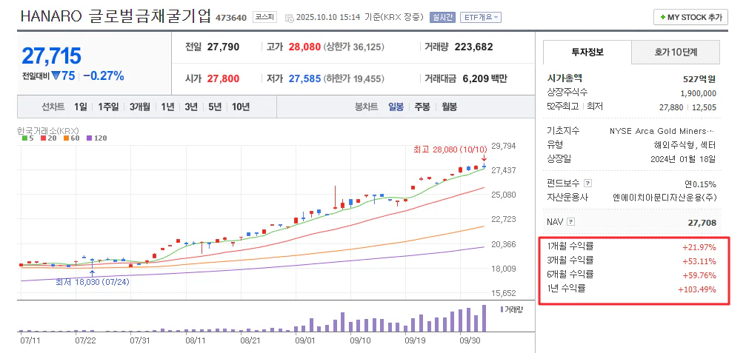Click the NAV help question icon

[x=570, y=222]
